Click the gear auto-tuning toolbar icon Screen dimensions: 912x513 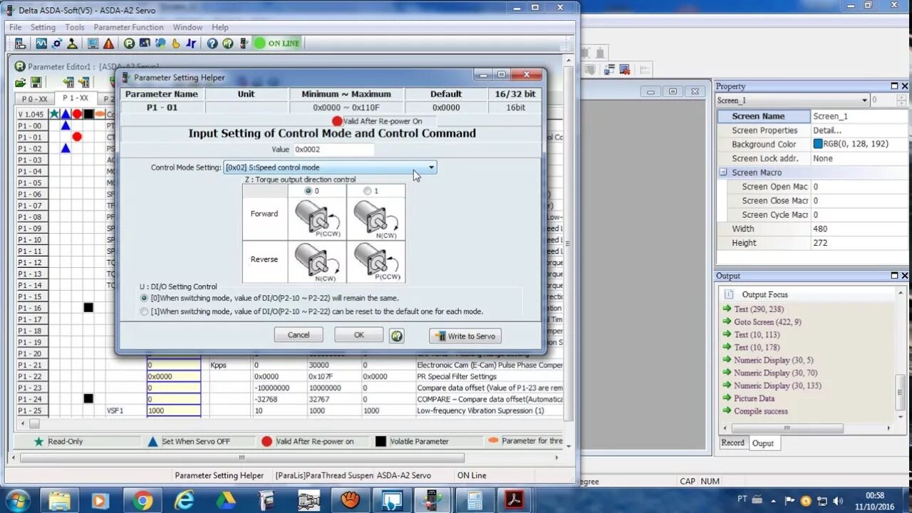pyautogui.click(x=57, y=43)
